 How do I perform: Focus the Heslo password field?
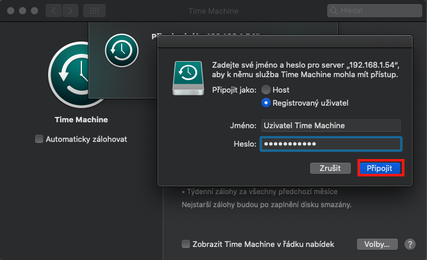tap(331, 144)
